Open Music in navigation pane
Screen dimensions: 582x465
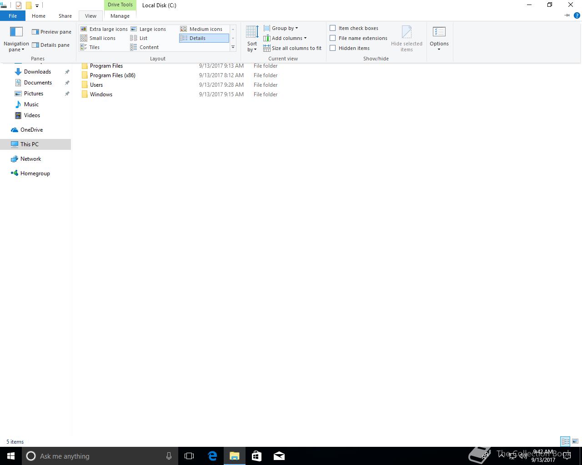pos(31,104)
